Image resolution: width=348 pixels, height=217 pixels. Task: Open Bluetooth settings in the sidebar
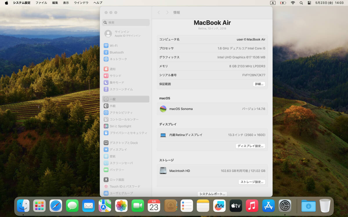click(126, 52)
